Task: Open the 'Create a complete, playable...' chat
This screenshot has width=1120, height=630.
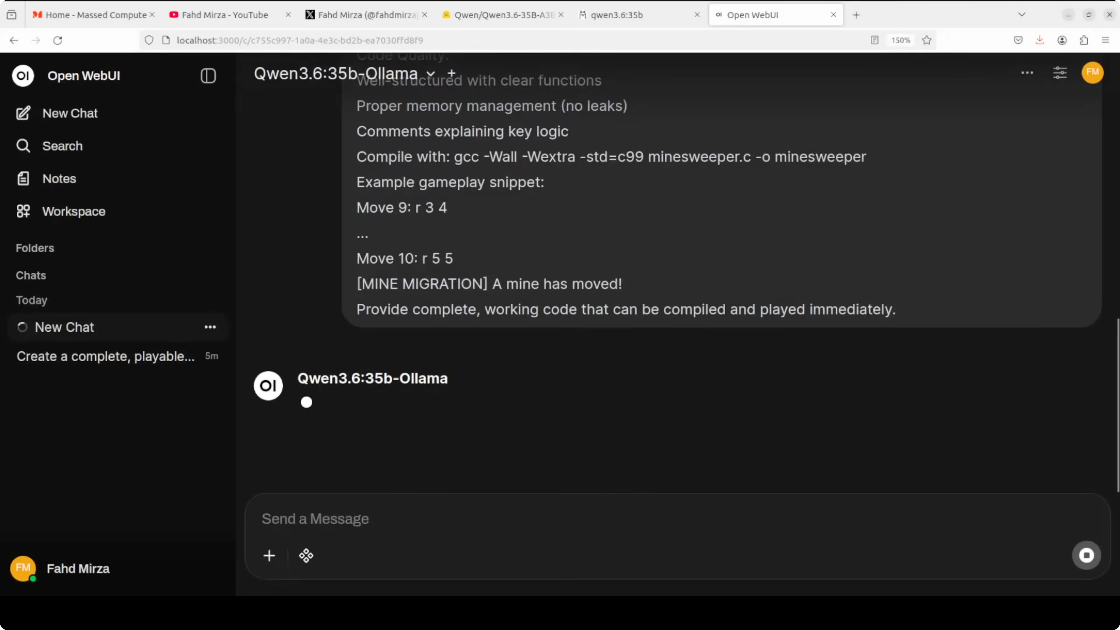Action: pos(106,356)
